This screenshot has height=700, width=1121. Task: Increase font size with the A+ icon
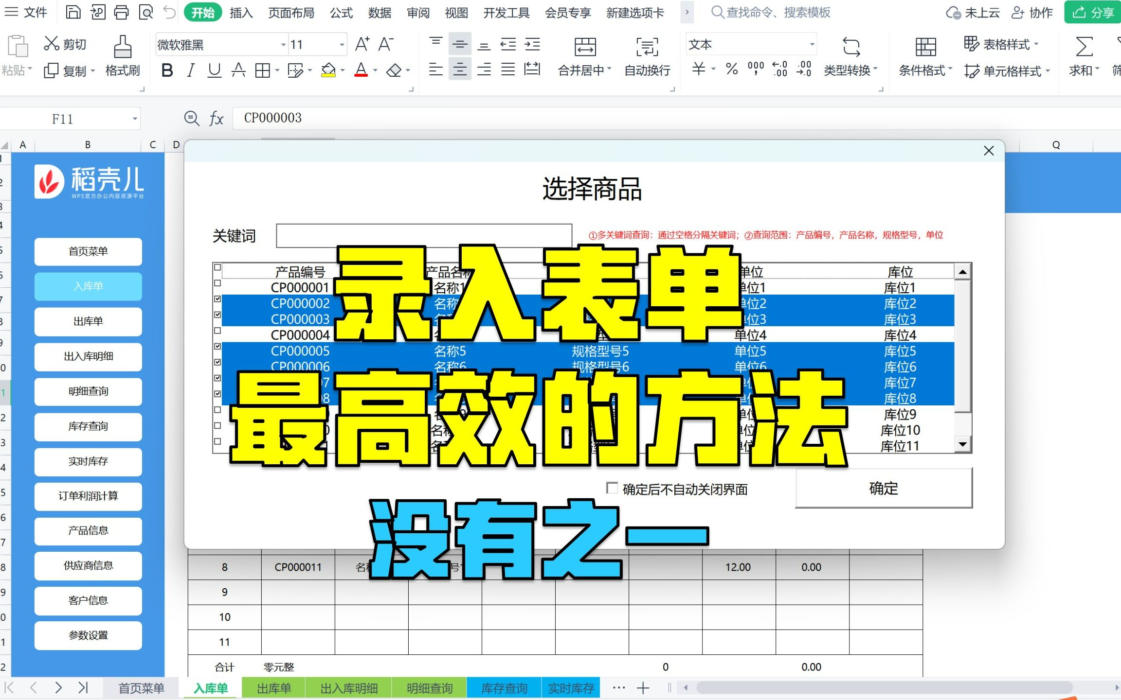pos(362,44)
